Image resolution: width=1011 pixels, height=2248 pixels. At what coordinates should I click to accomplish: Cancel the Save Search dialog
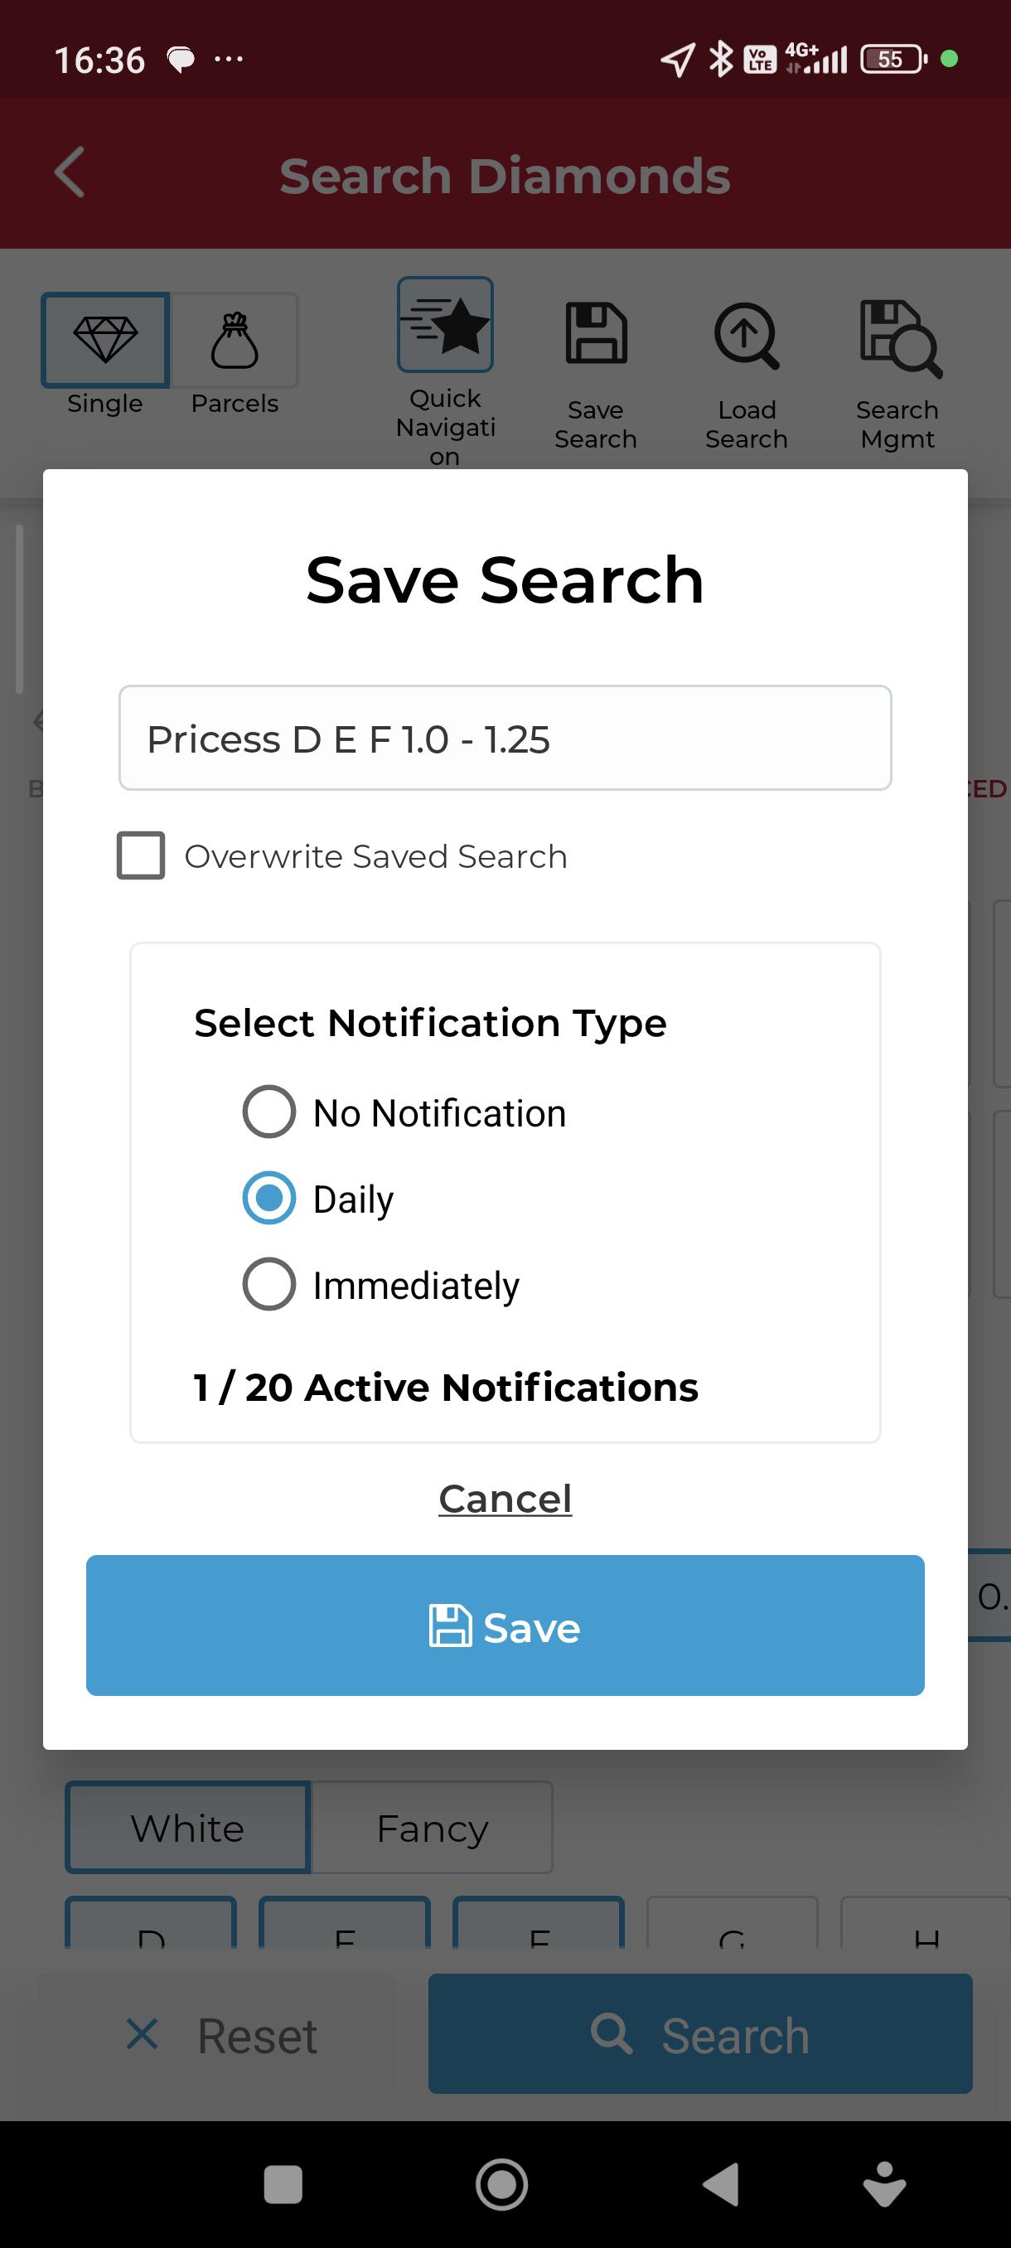pos(505,1499)
